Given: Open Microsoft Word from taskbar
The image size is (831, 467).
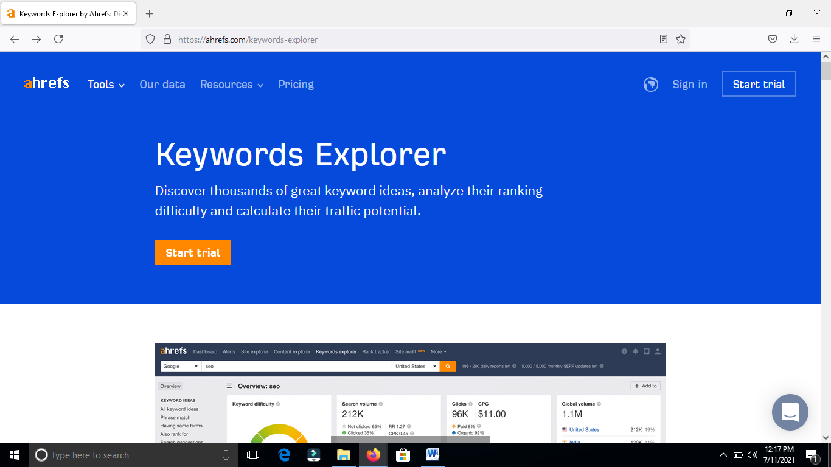Looking at the screenshot, I should tap(433, 455).
